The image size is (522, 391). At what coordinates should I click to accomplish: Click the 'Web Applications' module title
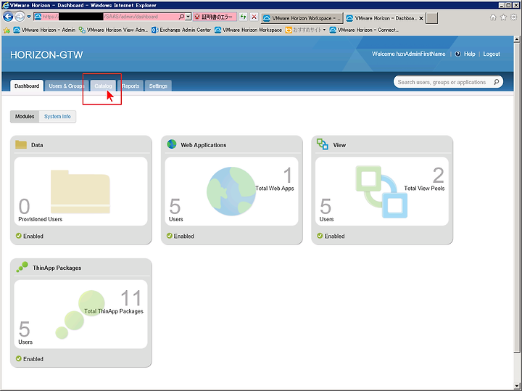click(x=204, y=145)
